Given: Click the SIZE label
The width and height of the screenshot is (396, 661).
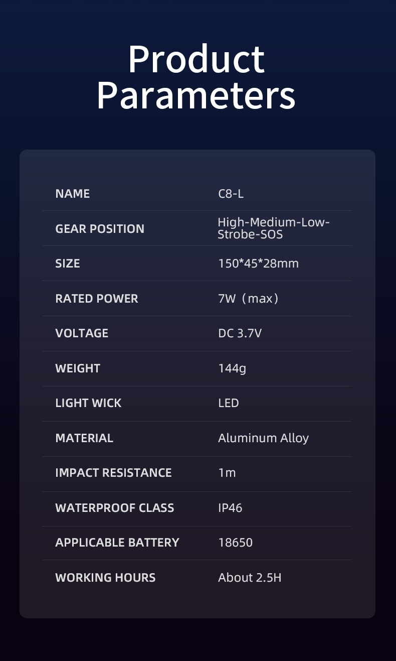Looking at the screenshot, I should point(68,263).
